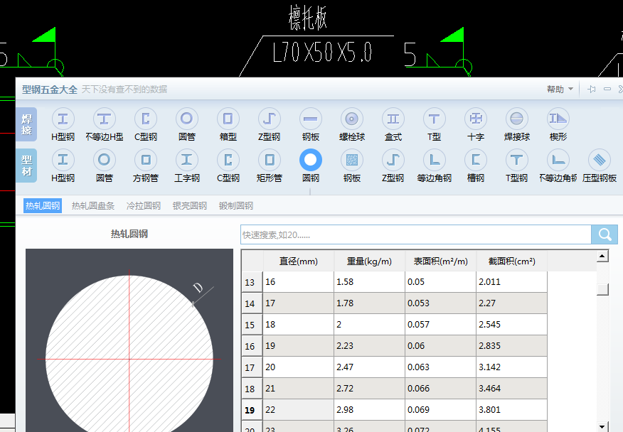Select the 方钢管 square tube icon
The image size is (623, 432).
(145, 160)
